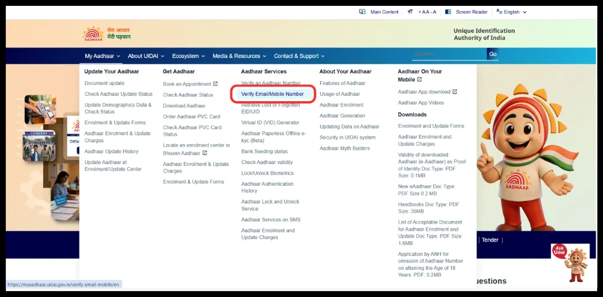
Task: Open Validity of downloaded Aadhaar PDF
Action: (432, 165)
